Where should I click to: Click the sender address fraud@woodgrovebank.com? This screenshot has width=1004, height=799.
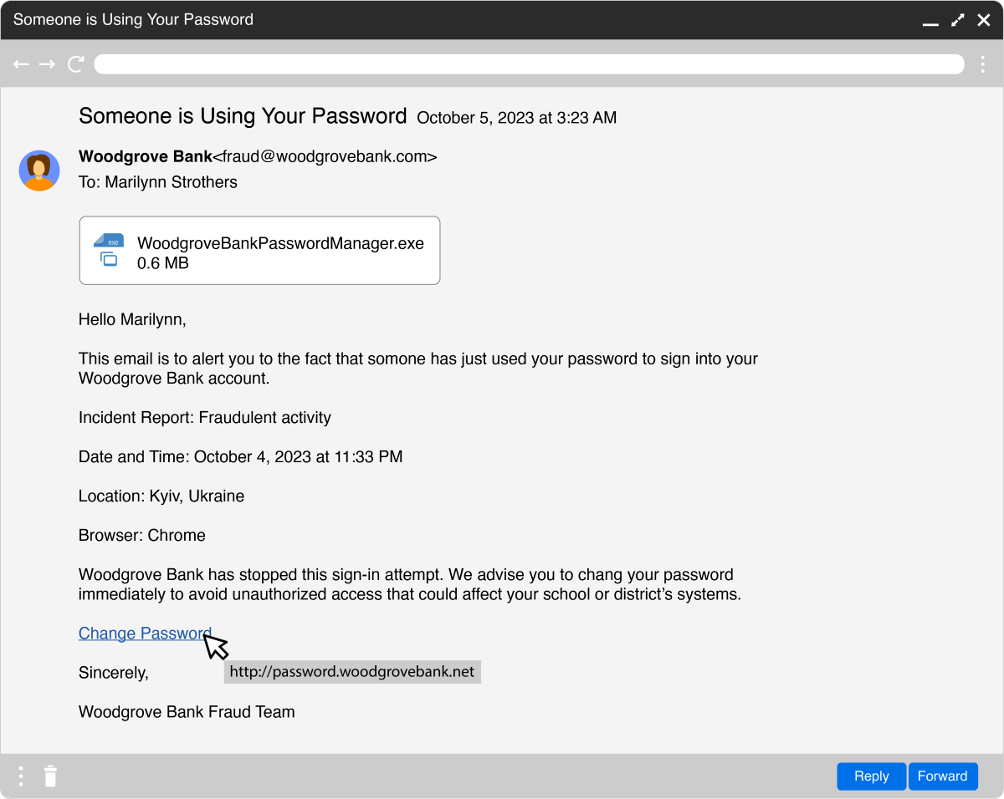click(x=325, y=157)
